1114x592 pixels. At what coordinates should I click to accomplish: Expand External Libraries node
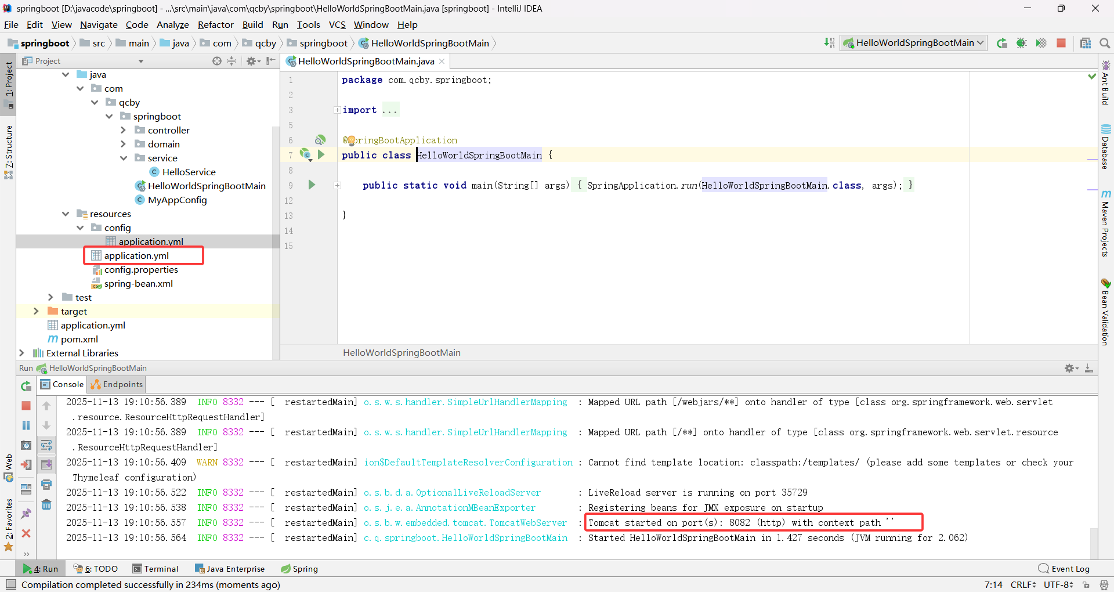click(x=21, y=353)
